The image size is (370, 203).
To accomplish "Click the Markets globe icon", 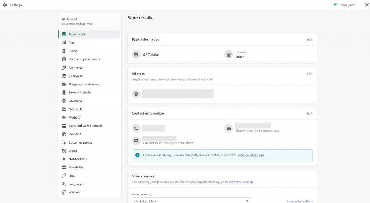I will point(64,117).
